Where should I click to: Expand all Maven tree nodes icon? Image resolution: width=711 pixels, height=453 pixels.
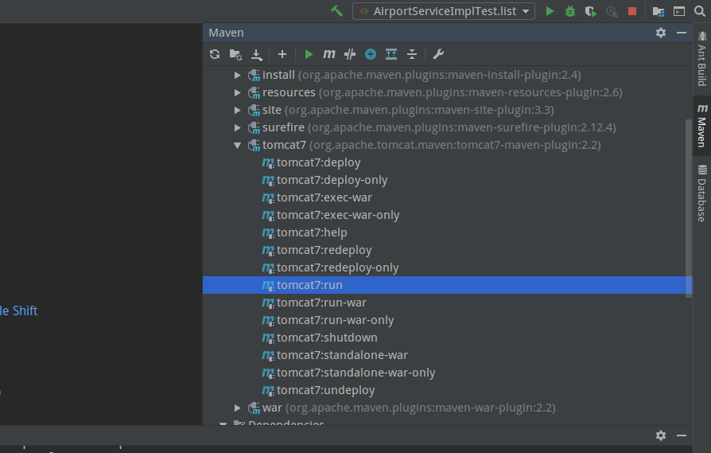390,54
